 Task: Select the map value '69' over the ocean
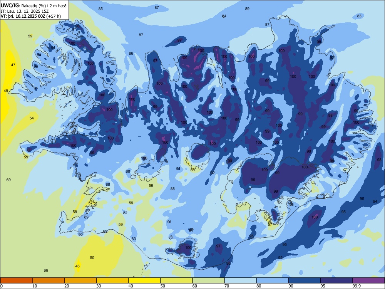coord(8,180)
